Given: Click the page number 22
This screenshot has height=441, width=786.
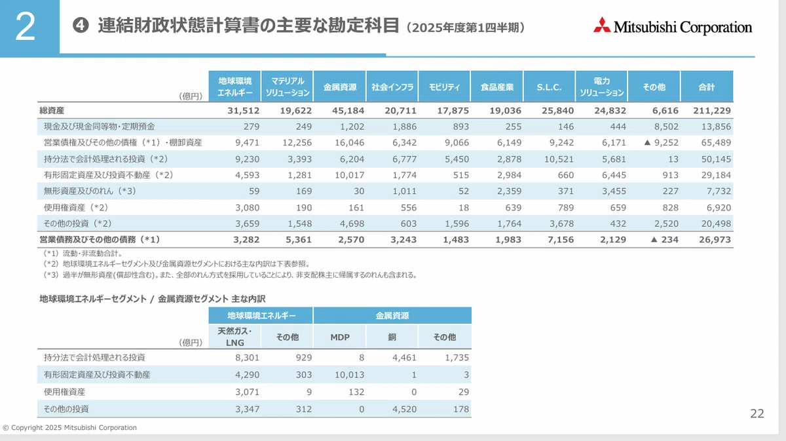Looking at the screenshot, I should pos(757,413).
